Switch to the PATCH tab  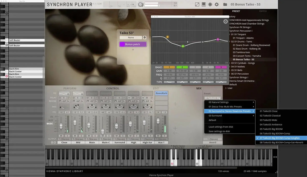pos(263,11)
